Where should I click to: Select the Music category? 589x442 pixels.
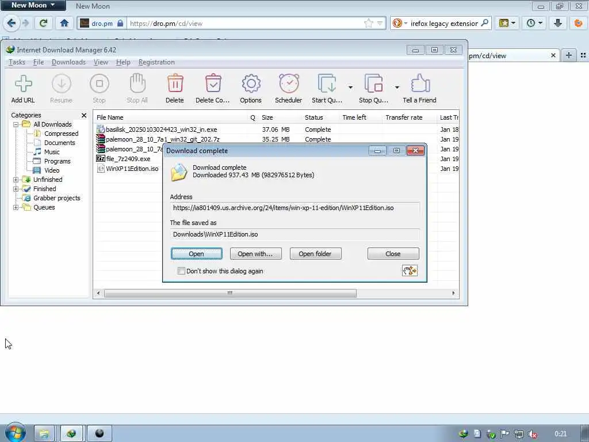(52, 152)
